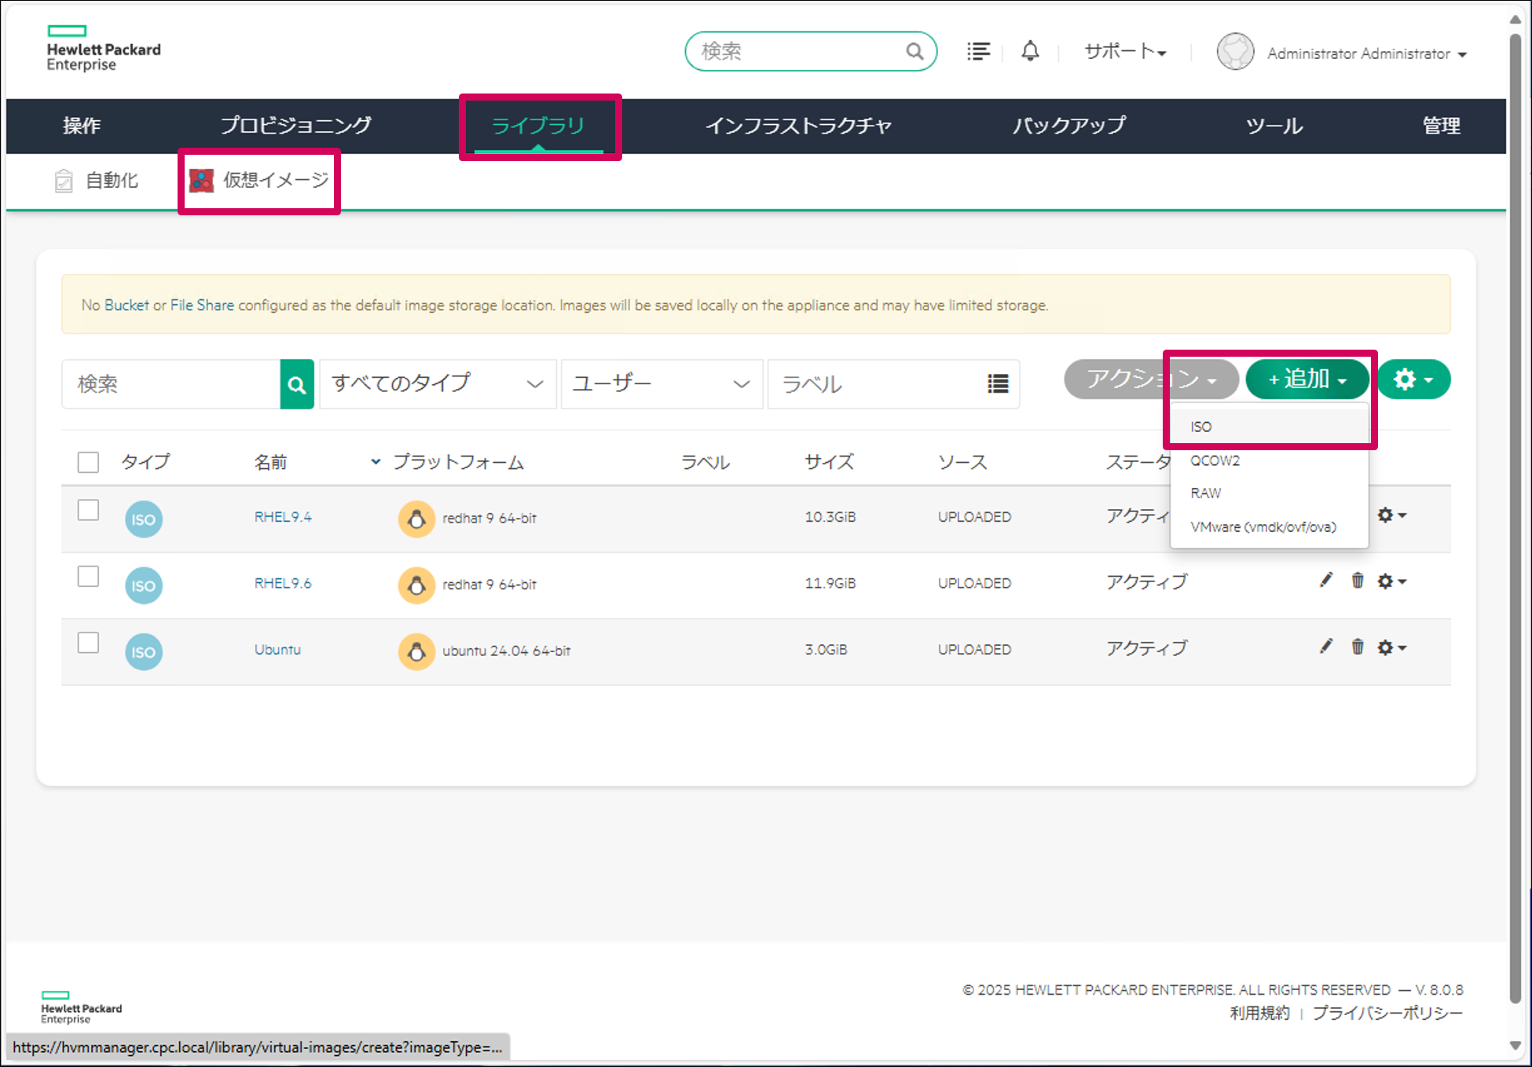The width and height of the screenshot is (1532, 1067).
Task: Click the redhat 9 64-bit platform icon
Action: pos(416,519)
